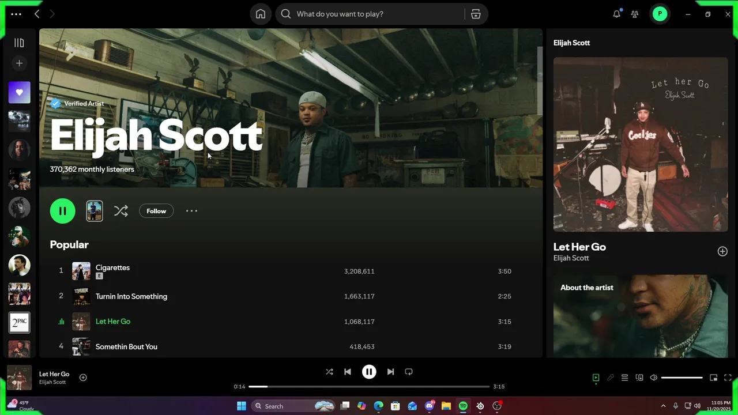Open lyrics microphone icon
Viewport: 738px width, 415px height.
coord(611,378)
